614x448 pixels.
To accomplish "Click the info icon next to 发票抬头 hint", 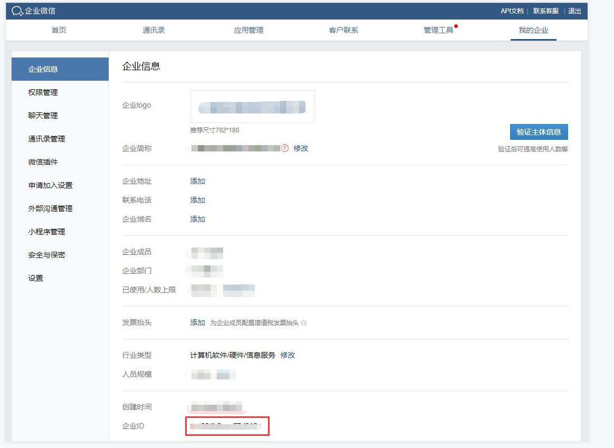I will 304,323.
